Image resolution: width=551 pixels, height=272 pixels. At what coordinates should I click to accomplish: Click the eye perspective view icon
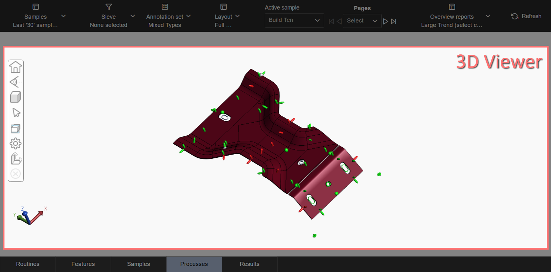pos(15,82)
